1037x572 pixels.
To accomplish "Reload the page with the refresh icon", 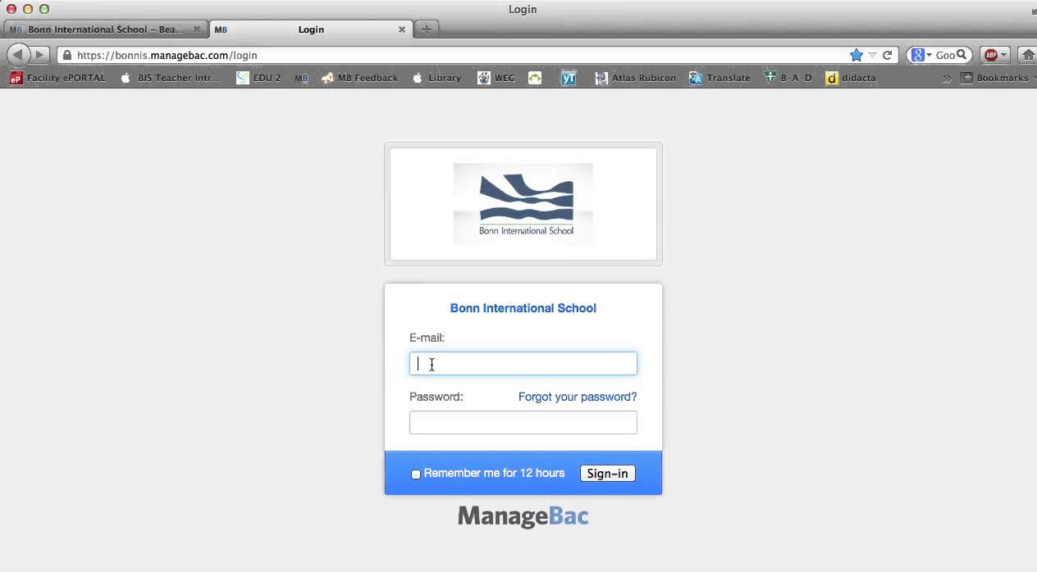I will [x=887, y=55].
